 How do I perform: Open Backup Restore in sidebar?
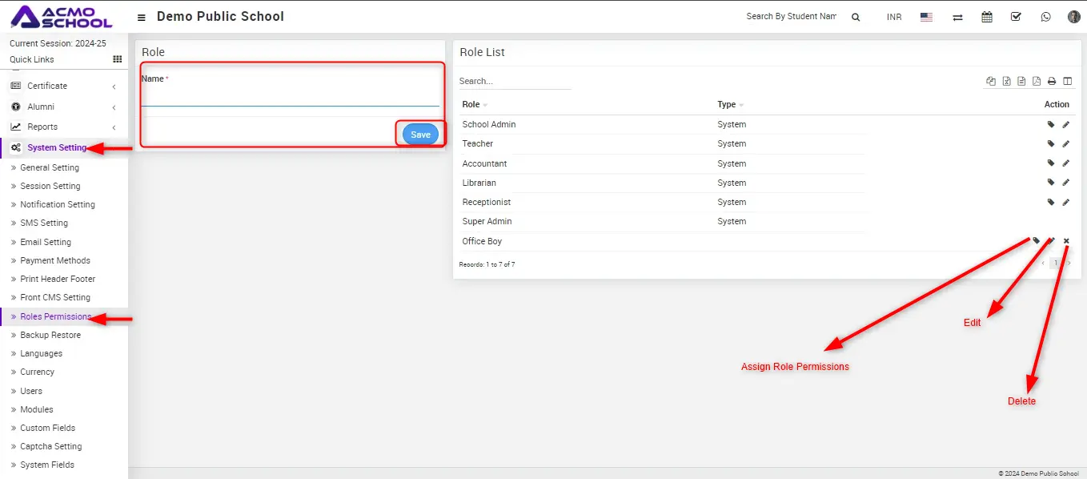[50, 335]
